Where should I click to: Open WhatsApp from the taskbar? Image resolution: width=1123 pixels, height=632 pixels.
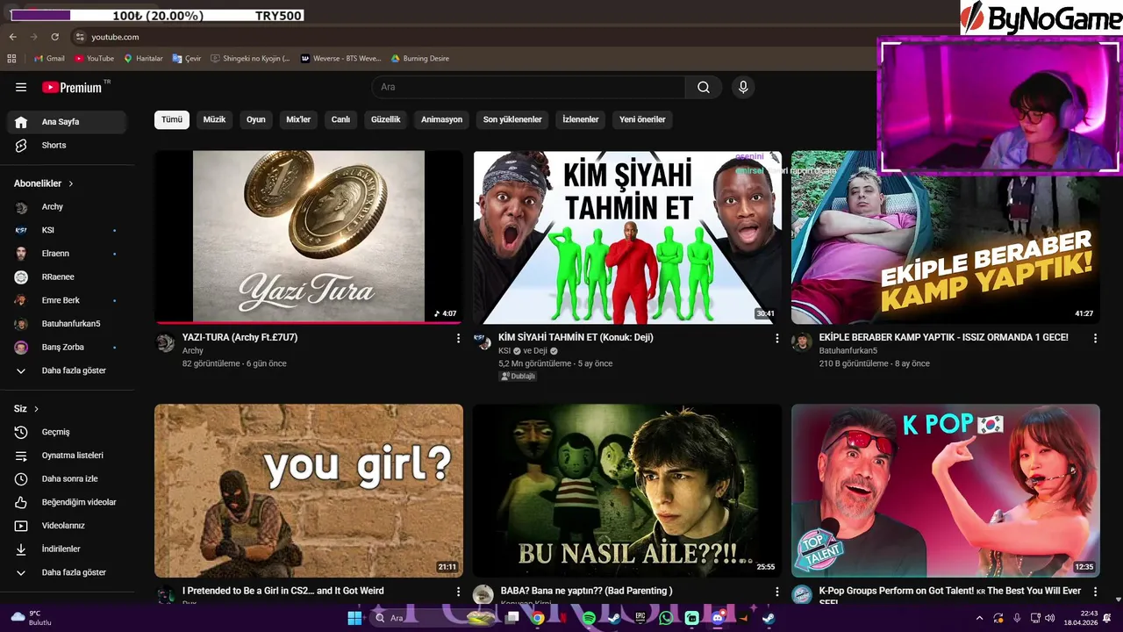click(x=666, y=618)
